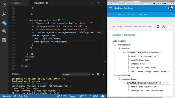This screenshot has height=98, width=175.
Task: Expand all nodes with the plus circle icon
Action: (158, 27)
